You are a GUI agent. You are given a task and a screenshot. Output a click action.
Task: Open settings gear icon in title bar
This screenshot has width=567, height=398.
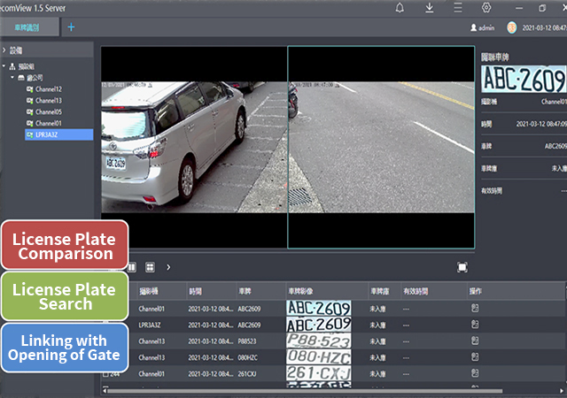(x=486, y=8)
